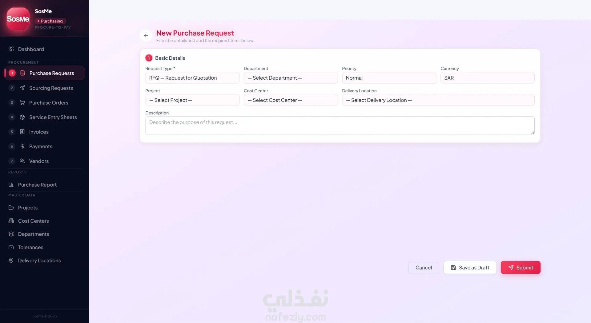
Task: Open the Vendors people icon
Action: 22,161
